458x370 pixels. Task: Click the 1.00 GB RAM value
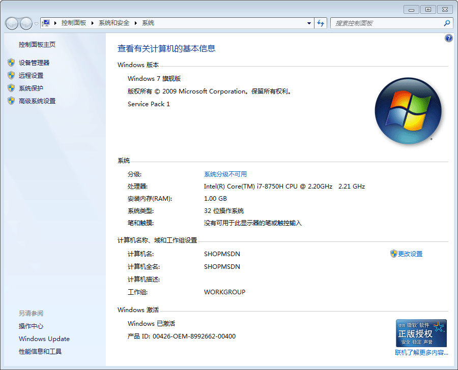click(215, 198)
